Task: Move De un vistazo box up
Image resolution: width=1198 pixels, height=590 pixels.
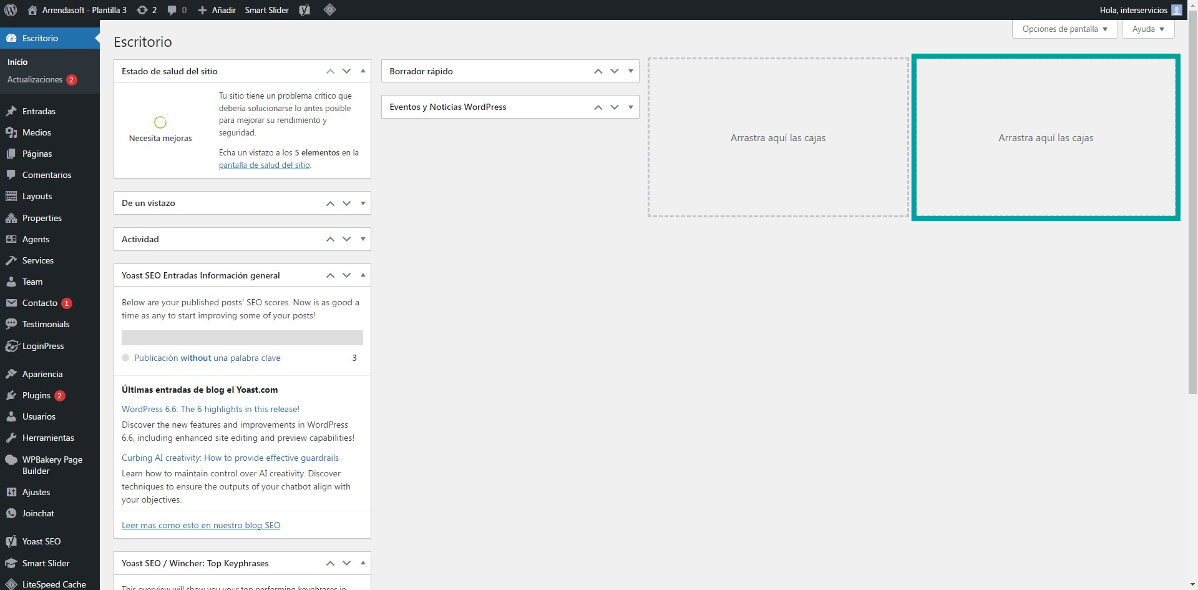Action: point(330,203)
